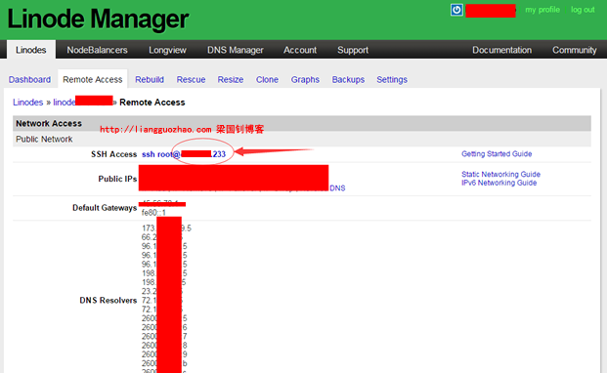This screenshot has width=607, height=373.
Task: Go to Longview tab
Action: [x=167, y=50]
